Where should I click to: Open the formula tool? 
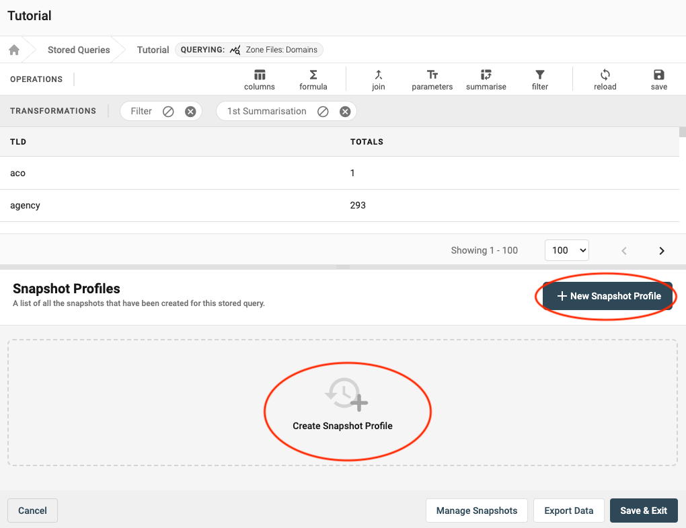pyautogui.click(x=313, y=79)
